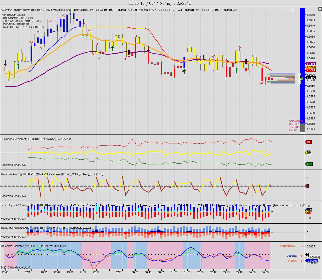Click the black 0 marker on oscillator axis

[307, 254]
